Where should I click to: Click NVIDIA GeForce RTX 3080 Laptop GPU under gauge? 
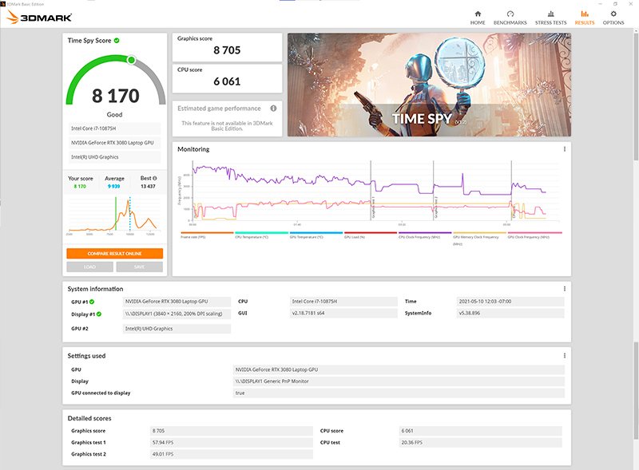[x=114, y=143]
